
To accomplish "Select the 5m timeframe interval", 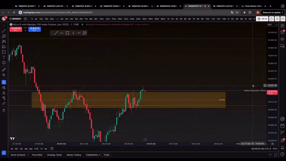I will coord(77,19).
